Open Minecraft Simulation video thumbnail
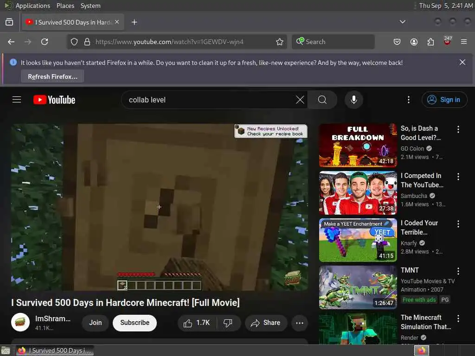Viewport: 475px width, 356px height. point(358,329)
